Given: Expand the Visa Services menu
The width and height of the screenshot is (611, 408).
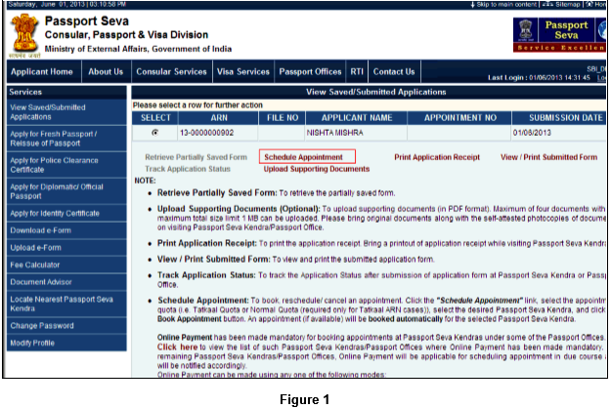Looking at the screenshot, I should tap(242, 71).
